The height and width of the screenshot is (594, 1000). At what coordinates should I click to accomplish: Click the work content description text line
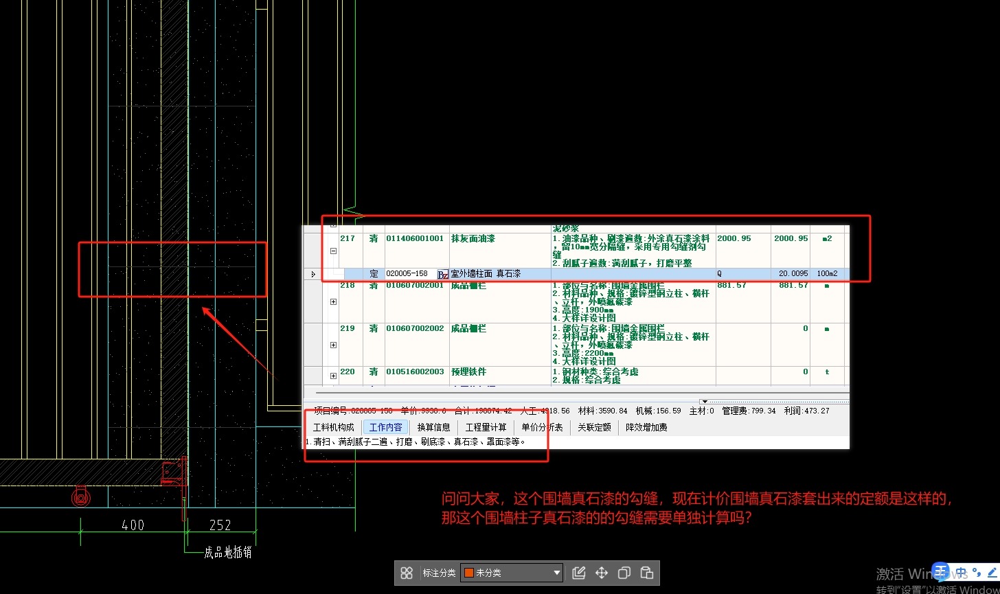click(416, 442)
